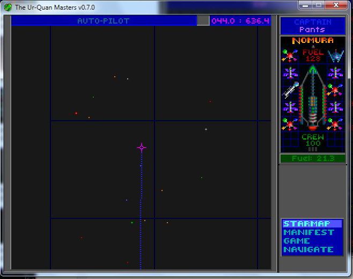
Task: Click the NOMURA ship name
Action: (313, 41)
